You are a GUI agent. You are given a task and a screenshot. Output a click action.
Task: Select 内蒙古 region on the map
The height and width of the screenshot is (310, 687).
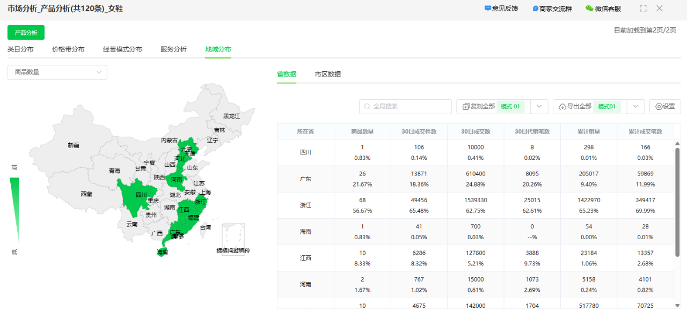coord(169,141)
